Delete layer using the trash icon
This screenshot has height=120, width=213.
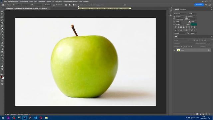point(209,114)
